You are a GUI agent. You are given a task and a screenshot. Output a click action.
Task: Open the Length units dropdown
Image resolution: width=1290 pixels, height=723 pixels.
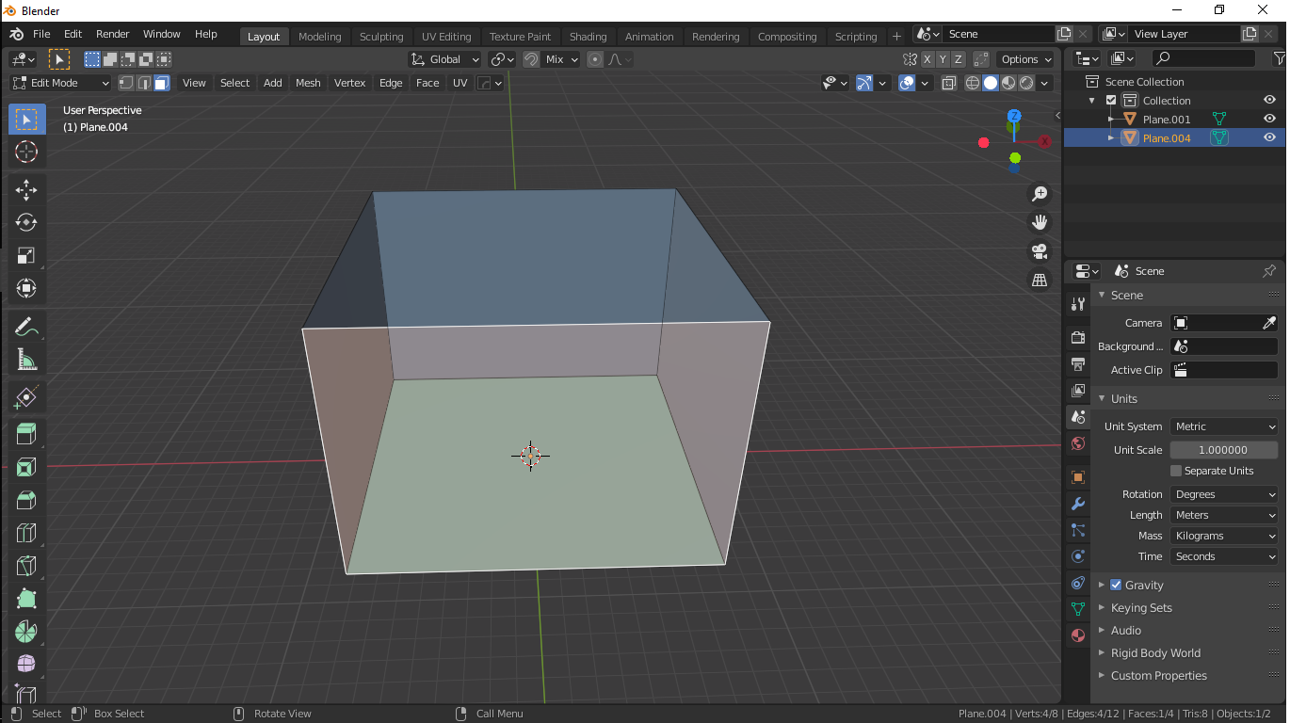(1224, 515)
